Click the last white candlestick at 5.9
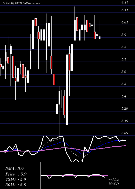The width and height of the screenshot is (135, 189). pos(100,38)
